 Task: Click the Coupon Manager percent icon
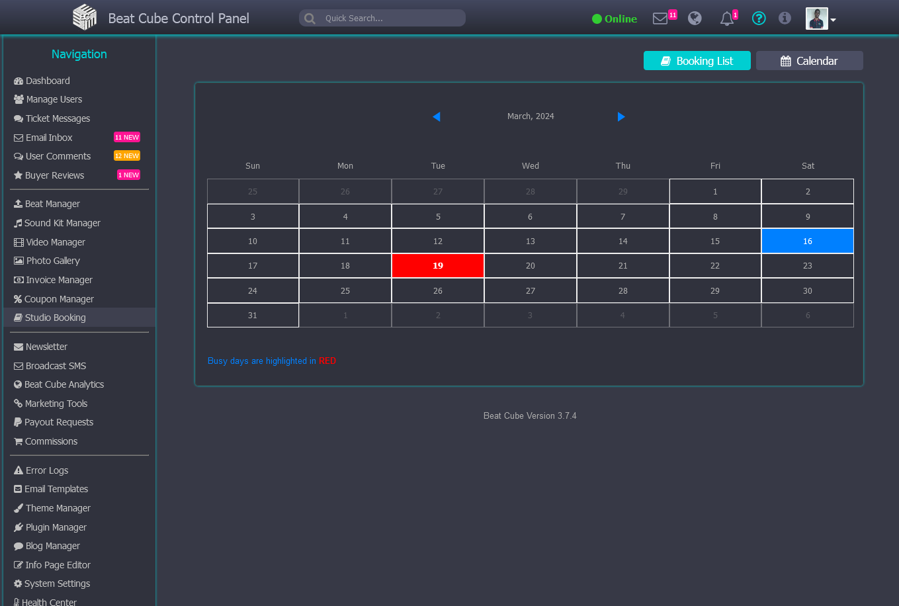click(x=18, y=299)
